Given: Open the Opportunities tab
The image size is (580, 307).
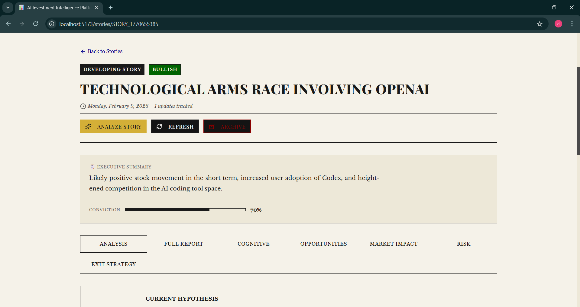Looking at the screenshot, I should point(323,244).
